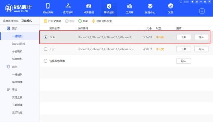Click 打开文件夹 folder button
Image resolution: width=213 pixels, height=122 pixels.
coord(53,21)
